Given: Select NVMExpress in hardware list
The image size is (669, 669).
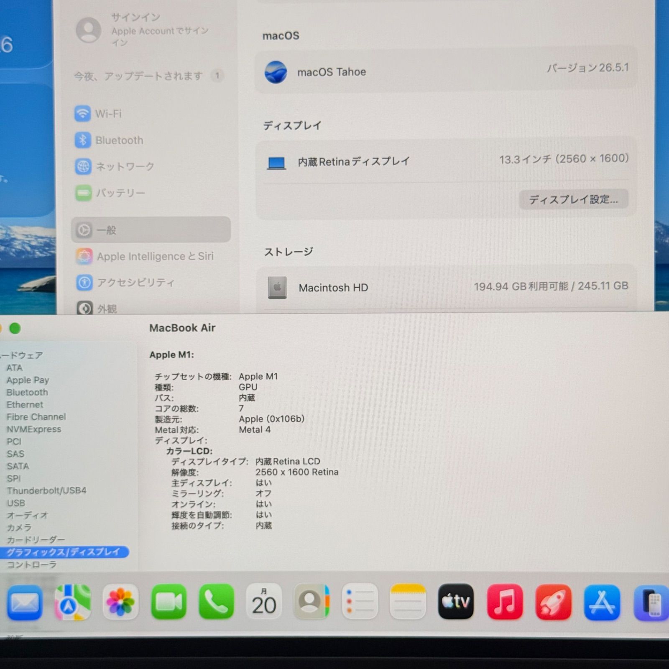Looking at the screenshot, I should point(34,429).
